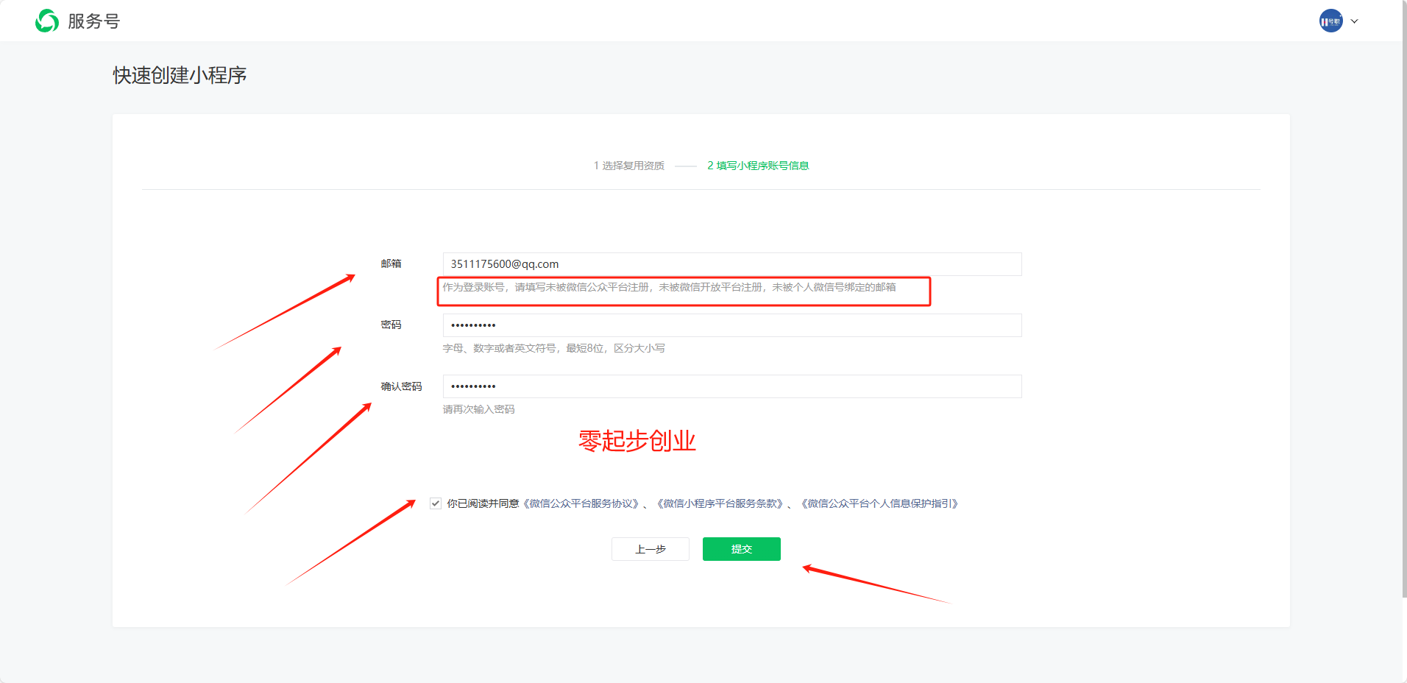1407x683 pixels.
Task: Click the 邮箱 email input field
Action: (731, 263)
